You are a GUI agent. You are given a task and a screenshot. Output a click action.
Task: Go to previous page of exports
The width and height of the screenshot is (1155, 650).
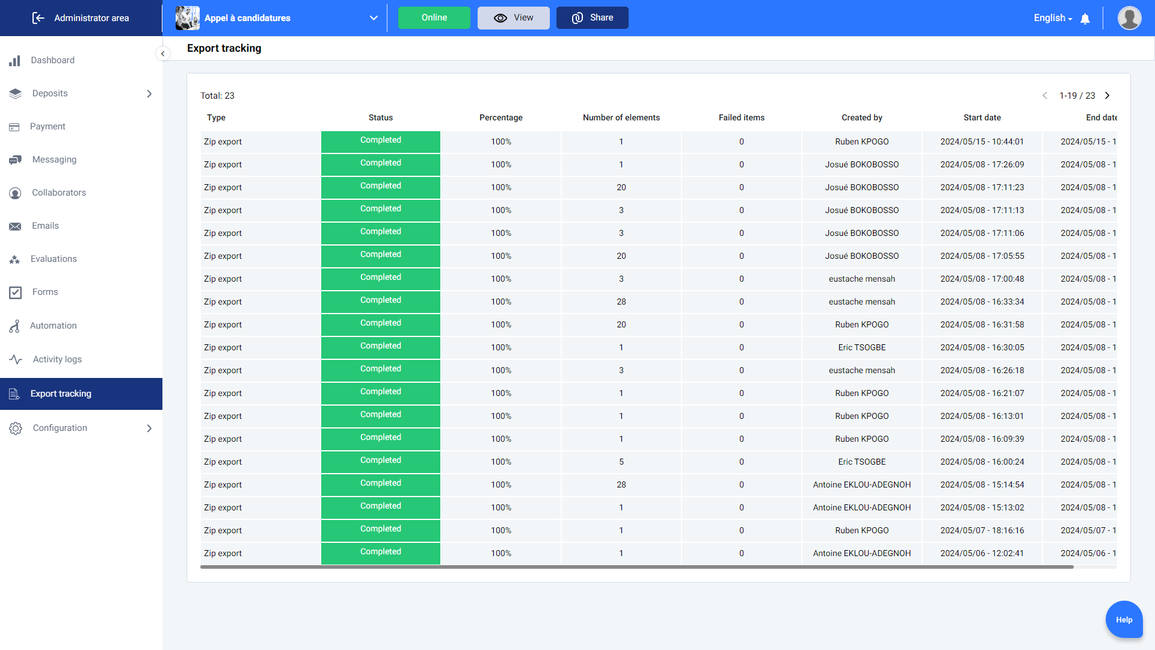pos(1045,96)
